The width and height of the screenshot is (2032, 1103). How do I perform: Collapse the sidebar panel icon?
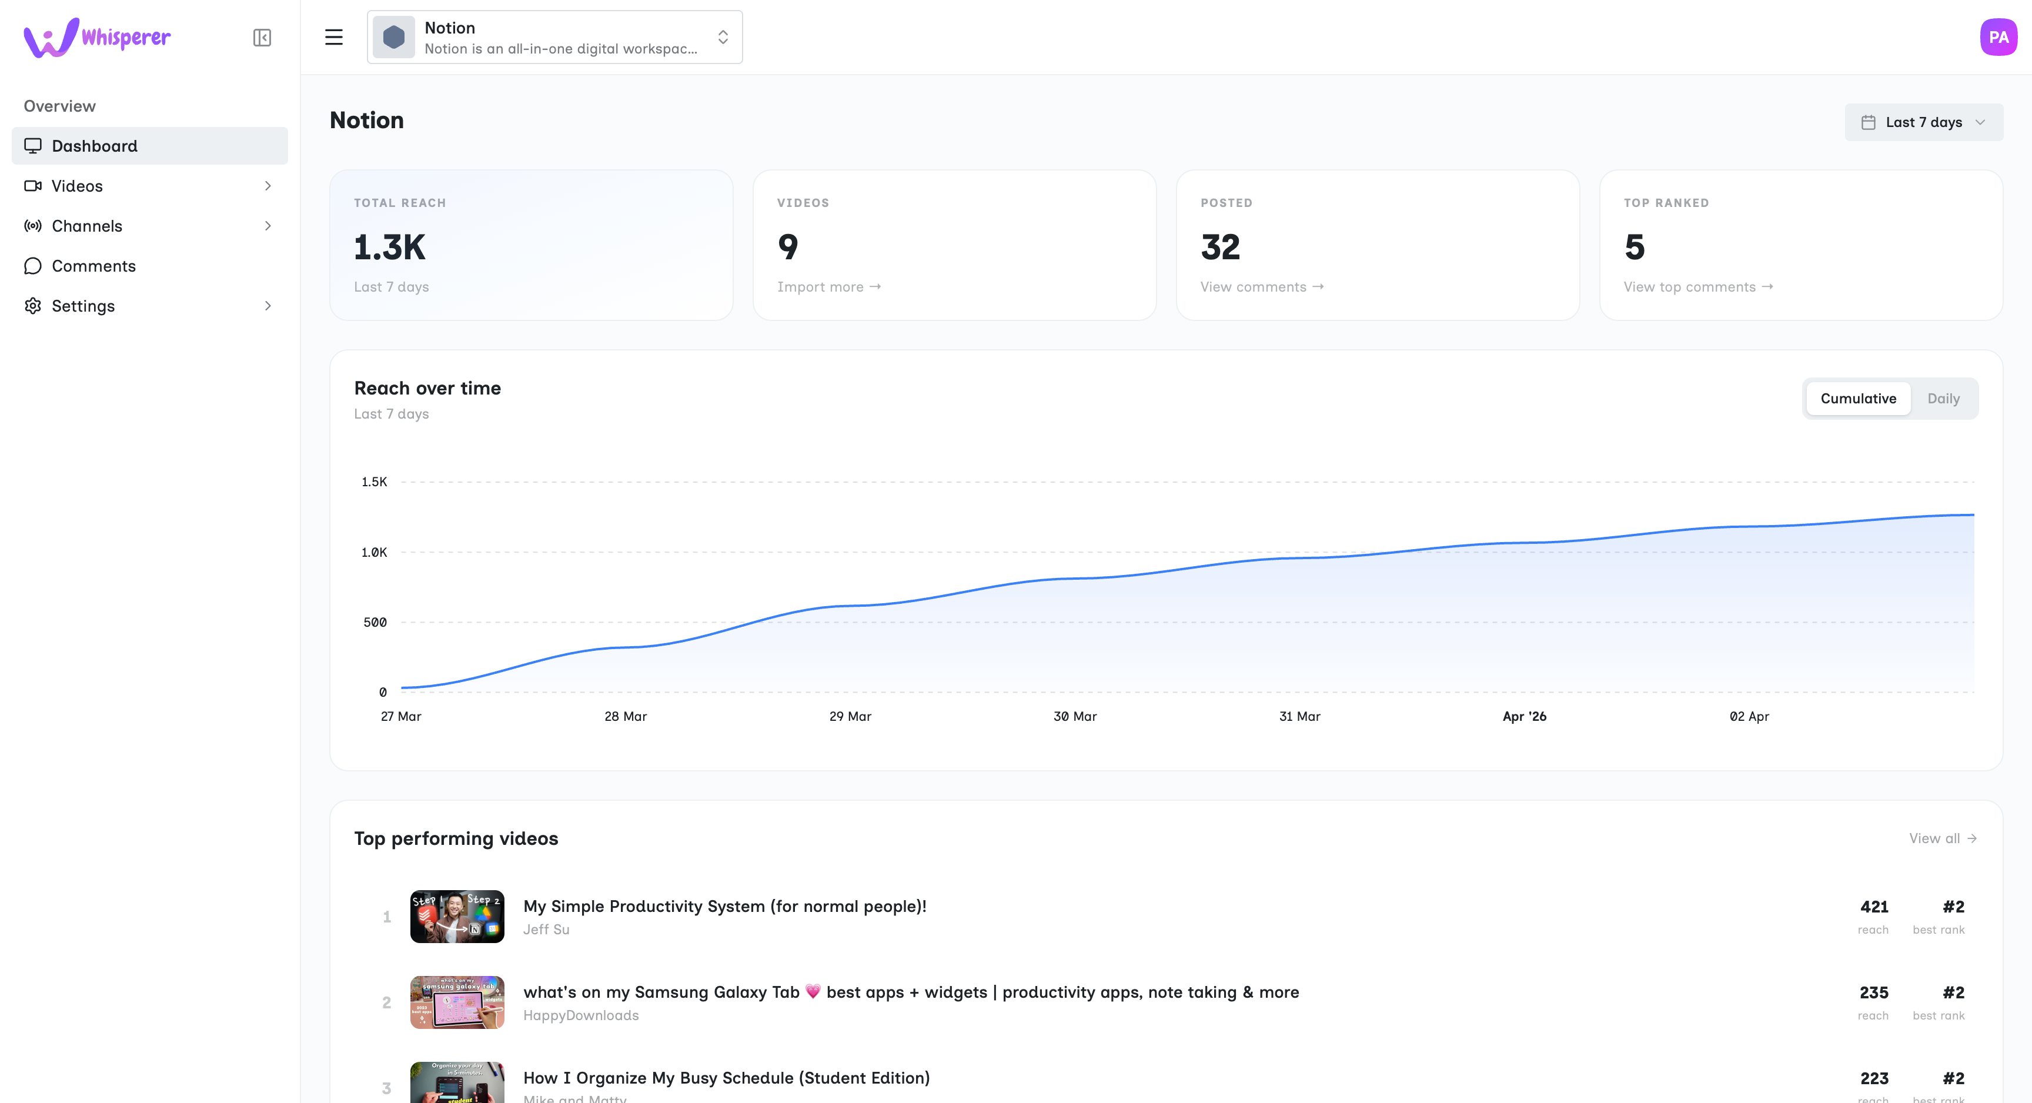tap(262, 38)
